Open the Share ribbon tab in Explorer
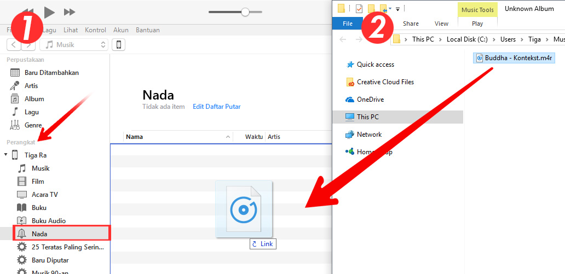This screenshot has height=274, width=565. [411, 24]
